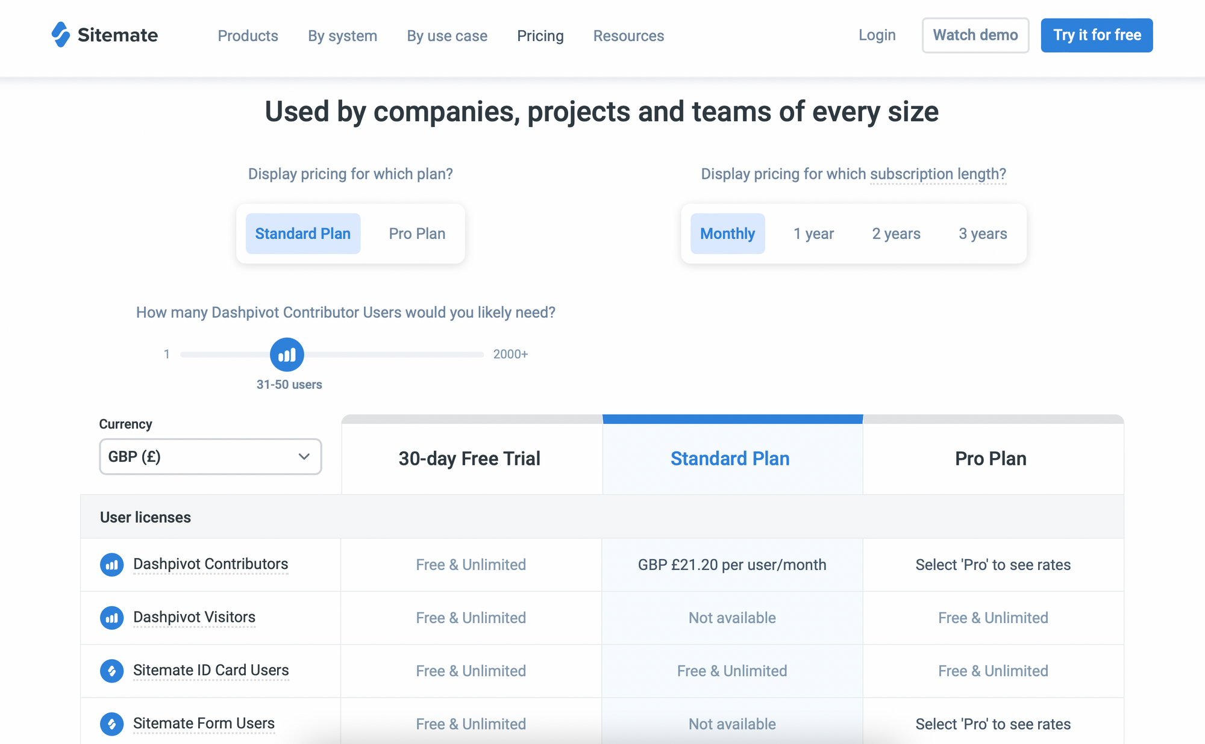This screenshot has width=1205, height=744.
Task: Click the Sitemate ID Card Users label
Action: tap(211, 670)
